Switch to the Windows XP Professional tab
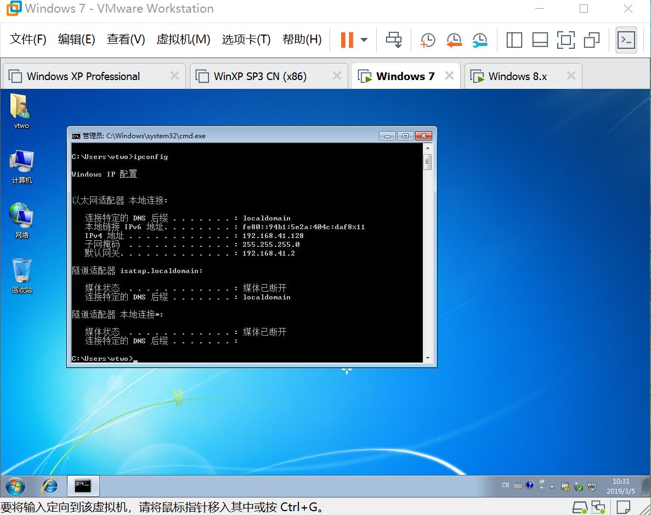Viewport: 651px width, 515px height. click(x=83, y=76)
